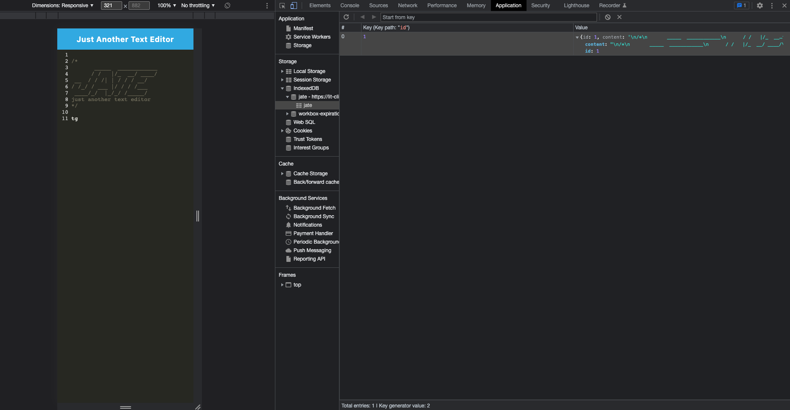Image resolution: width=790 pixels, height=410 pixels.
Task: Click the clear object store icon
Action: point(608,17)
